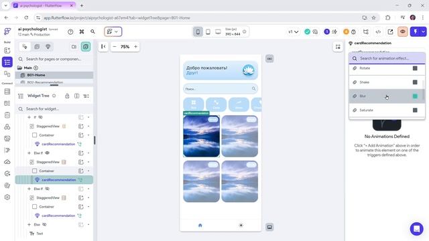Collapse the left panel arrow button

[x=103, y=47]
